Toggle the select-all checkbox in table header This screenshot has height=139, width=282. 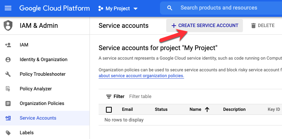pos(109,109)
